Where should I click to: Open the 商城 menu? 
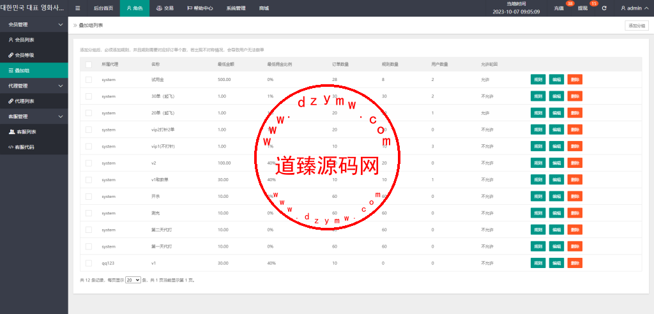click(x=264, y=8)
